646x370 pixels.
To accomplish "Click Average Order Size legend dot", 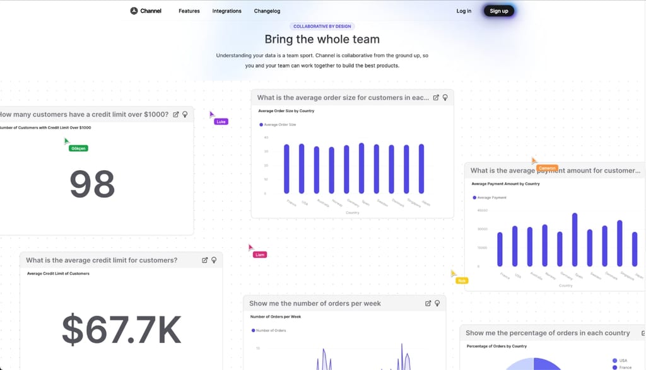I will [x=261, y=125].
